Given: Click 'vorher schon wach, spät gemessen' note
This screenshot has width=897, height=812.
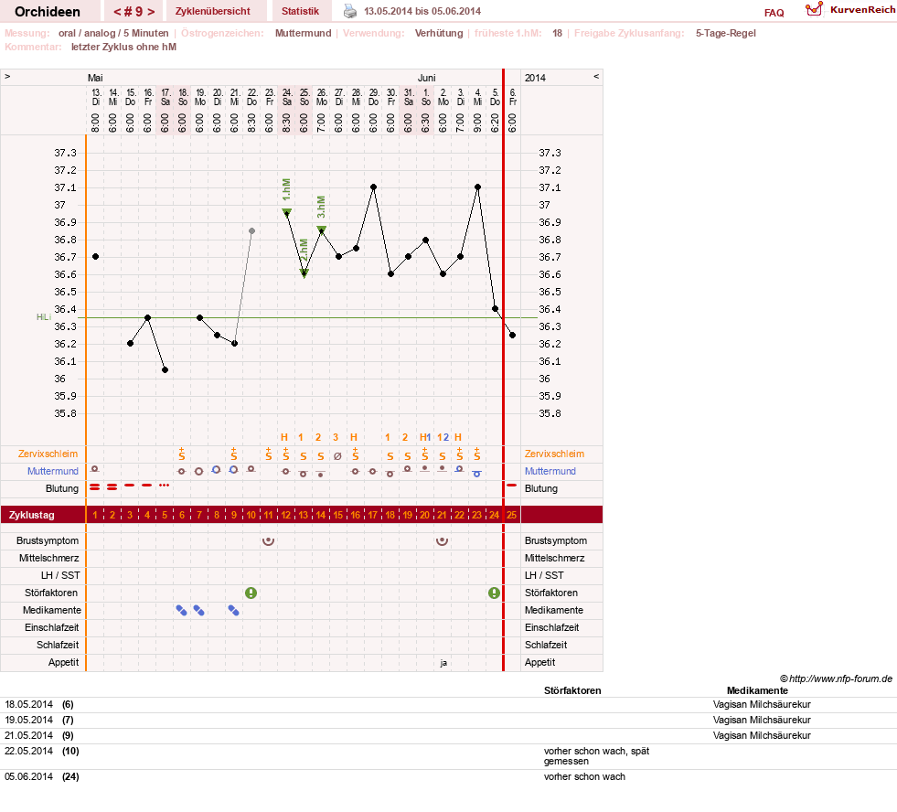Looking at the screenshot, I should [x=597, y=756].
